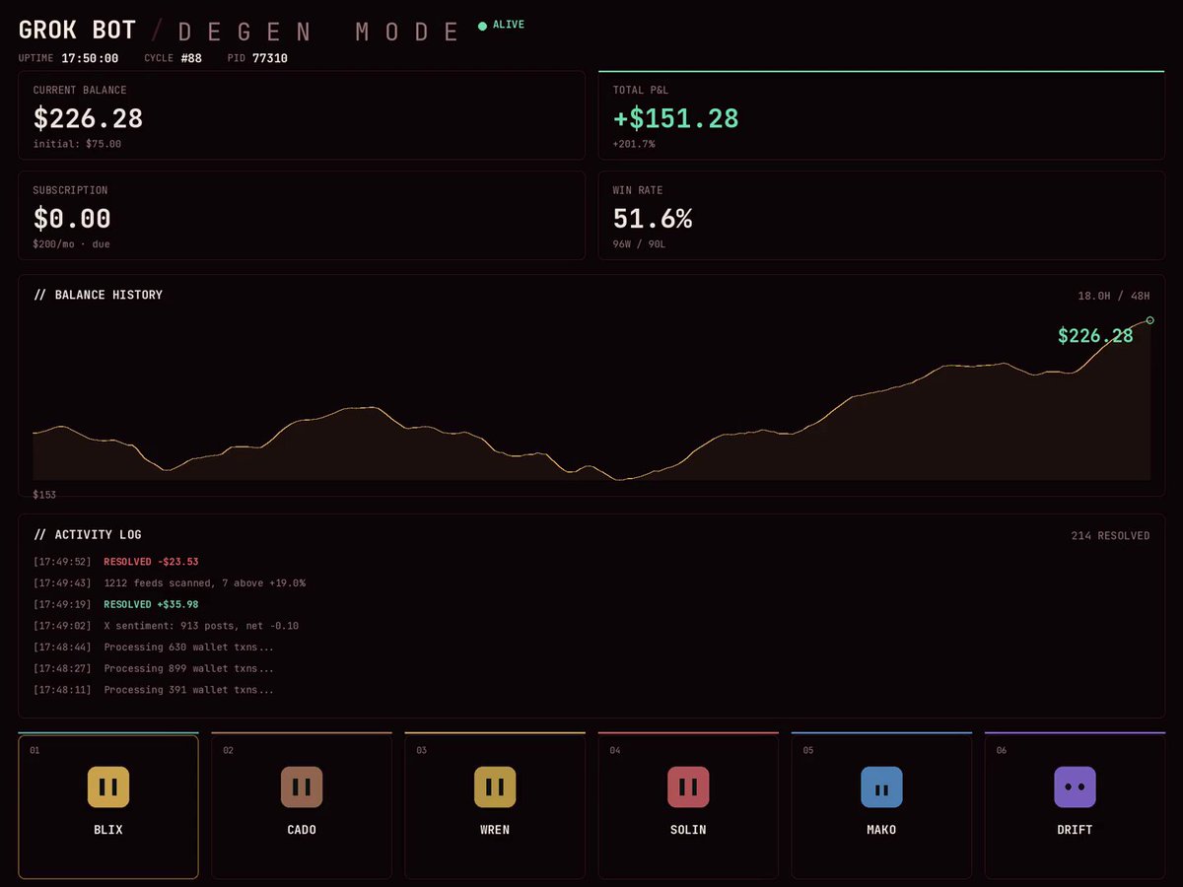Viewport: 1183px width, 887px height.
Task: Click the WREN name label
Action: 495,830
